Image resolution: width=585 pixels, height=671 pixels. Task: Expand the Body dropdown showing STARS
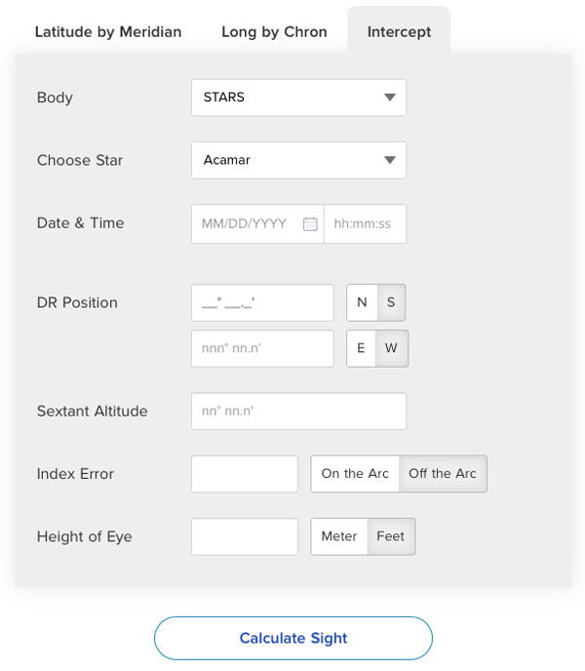click(x=298, y=98)
